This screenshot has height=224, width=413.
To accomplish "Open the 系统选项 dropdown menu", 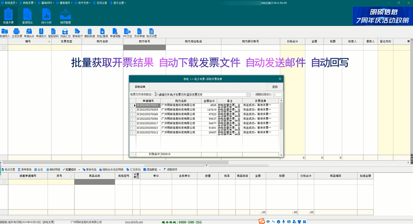I will (10, 3).
